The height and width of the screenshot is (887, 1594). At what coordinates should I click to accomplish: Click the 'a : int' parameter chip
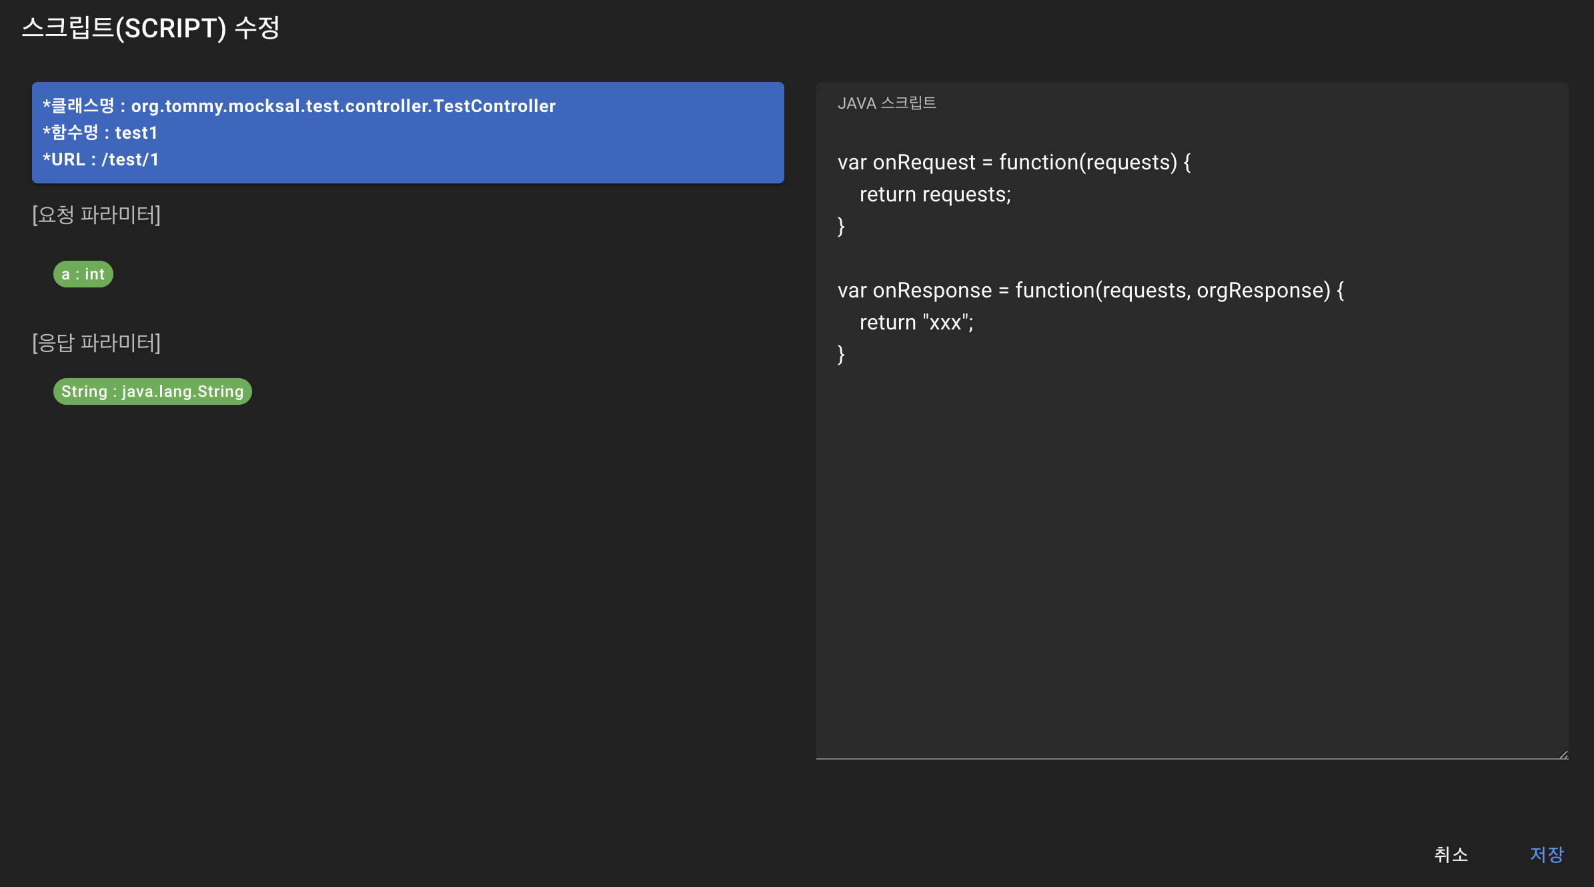[x=83, y=274]
